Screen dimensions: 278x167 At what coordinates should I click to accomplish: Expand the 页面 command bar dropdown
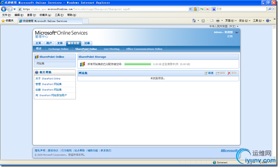[231, 21]
